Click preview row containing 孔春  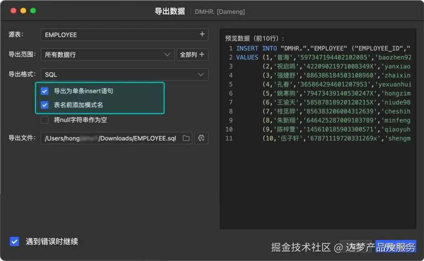[x=336, y=84]
